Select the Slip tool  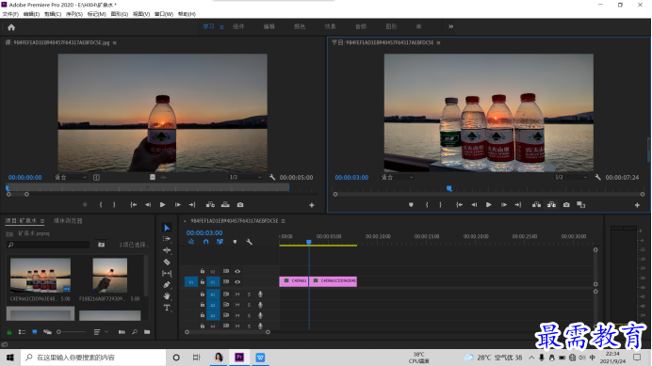pos(167,274)
